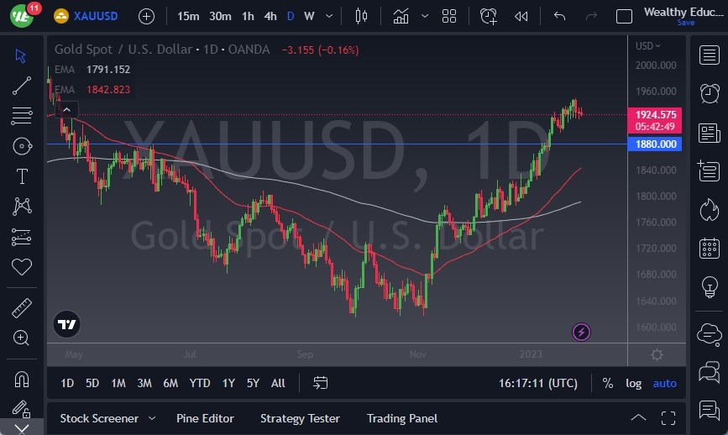Select the text annotation tool
The image size is (728, 435).
coord(22,176)
